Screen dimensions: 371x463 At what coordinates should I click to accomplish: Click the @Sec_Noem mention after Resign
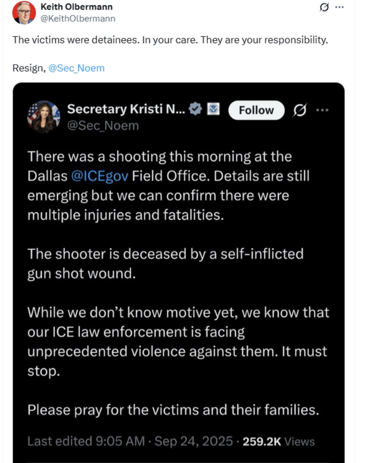(76, 68)
